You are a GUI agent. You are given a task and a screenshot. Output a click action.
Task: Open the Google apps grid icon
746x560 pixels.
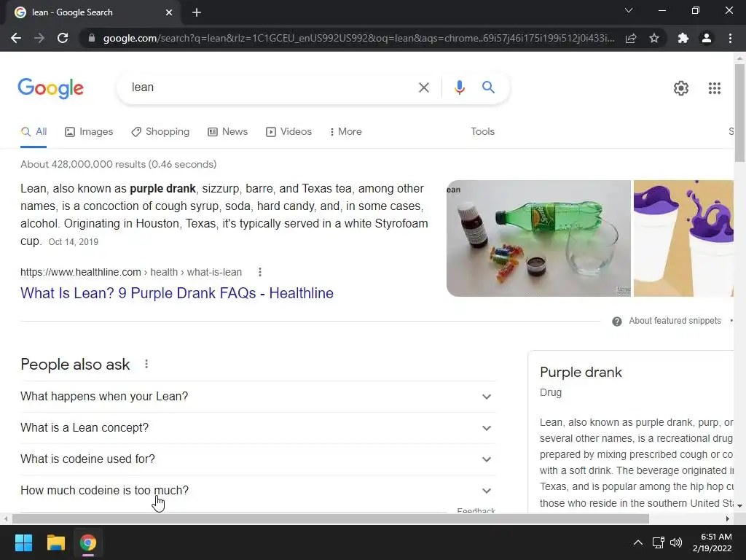[715, 88]
